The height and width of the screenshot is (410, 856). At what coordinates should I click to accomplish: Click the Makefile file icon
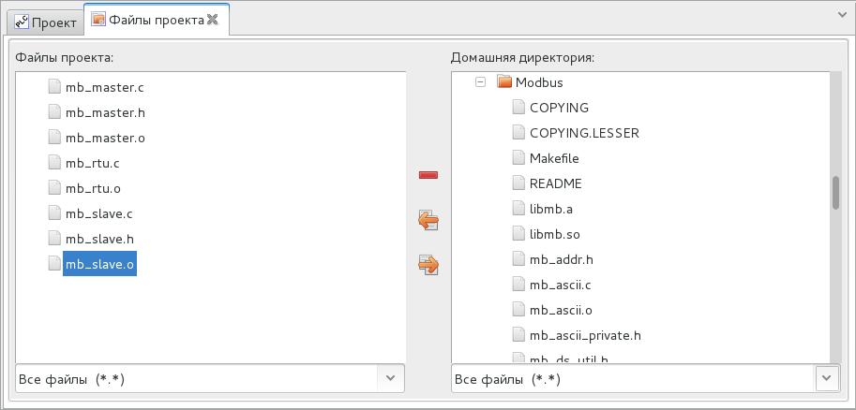click(518, 158)
